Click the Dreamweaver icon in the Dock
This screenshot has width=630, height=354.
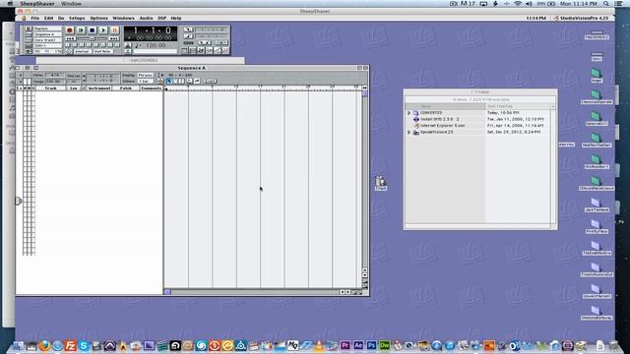(385, 345)
